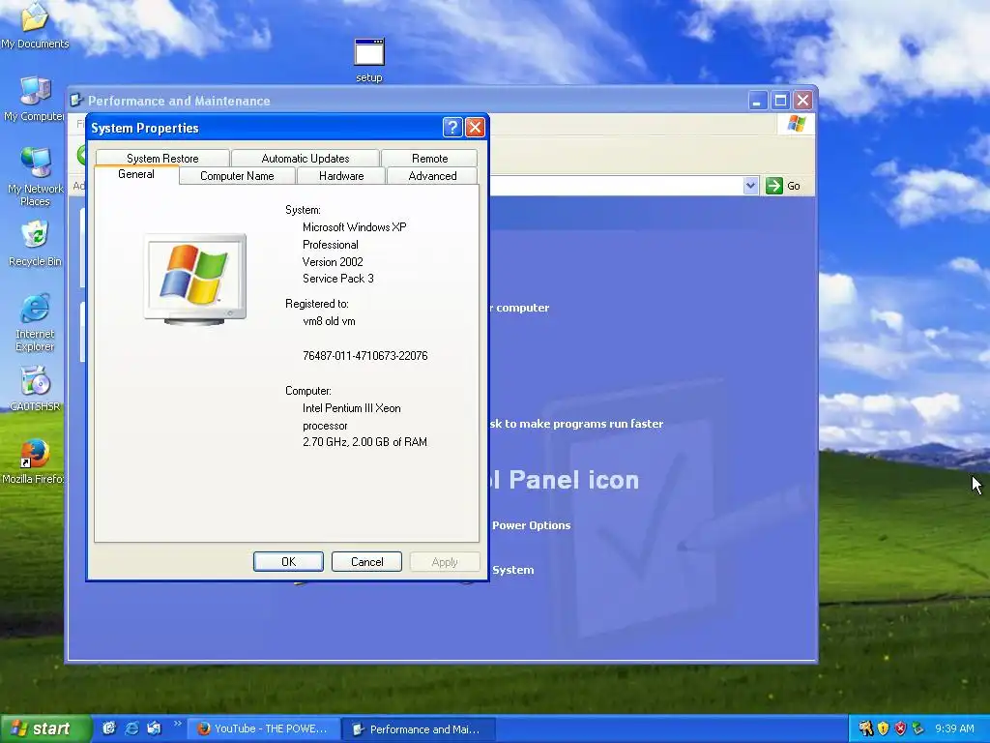Select the Recycle Bin icon
This screenshot has width=990, height=743.
pyautogui.click(x=35, y=244)
